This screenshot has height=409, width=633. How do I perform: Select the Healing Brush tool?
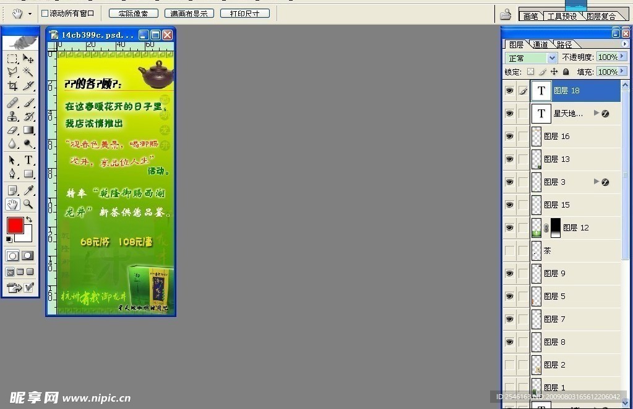12,103
